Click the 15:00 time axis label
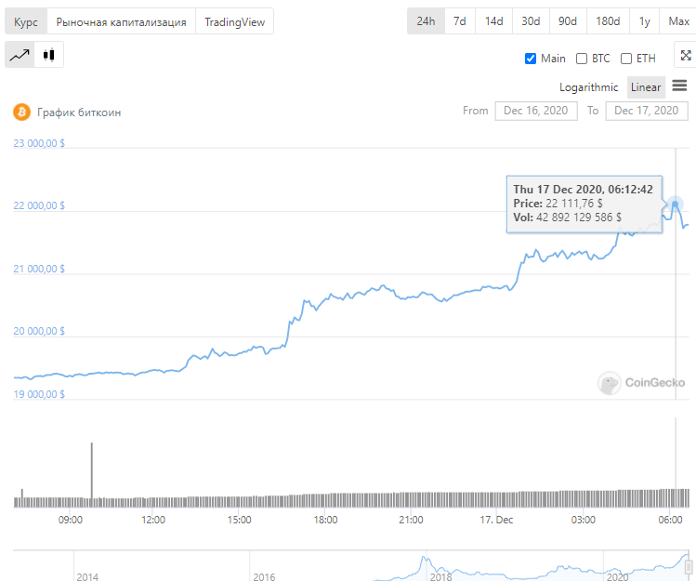The height and width of the screenshot is (581, 696). click(239, 520)
